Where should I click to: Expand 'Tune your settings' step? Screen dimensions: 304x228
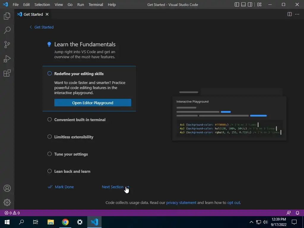pyautogui.click(x=71, y=154)
